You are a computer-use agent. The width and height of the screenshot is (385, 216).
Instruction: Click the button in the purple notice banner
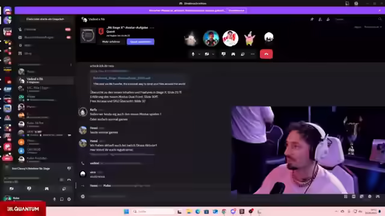(x=236, y=11)
